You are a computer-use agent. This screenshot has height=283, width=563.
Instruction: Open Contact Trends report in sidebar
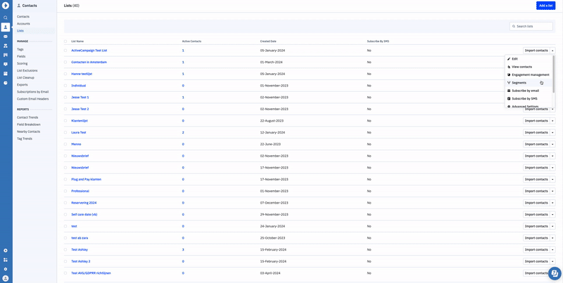(27, 117)
